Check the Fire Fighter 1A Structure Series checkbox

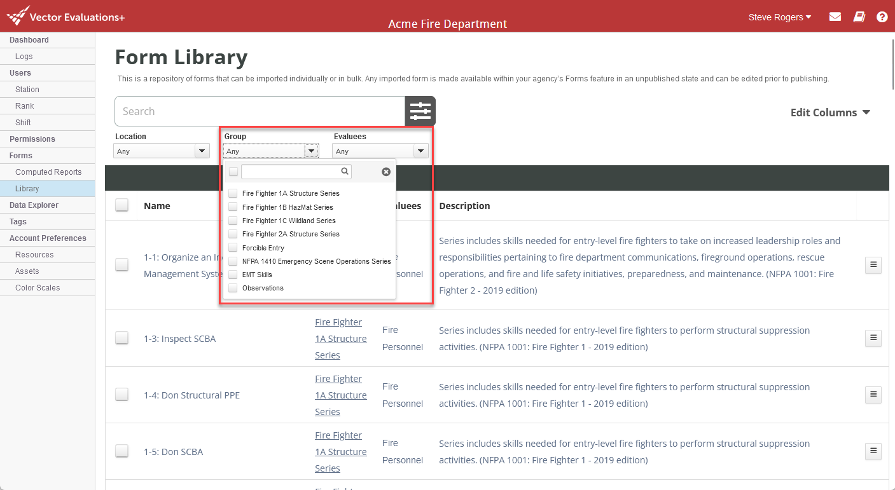[x=233, y=193]
